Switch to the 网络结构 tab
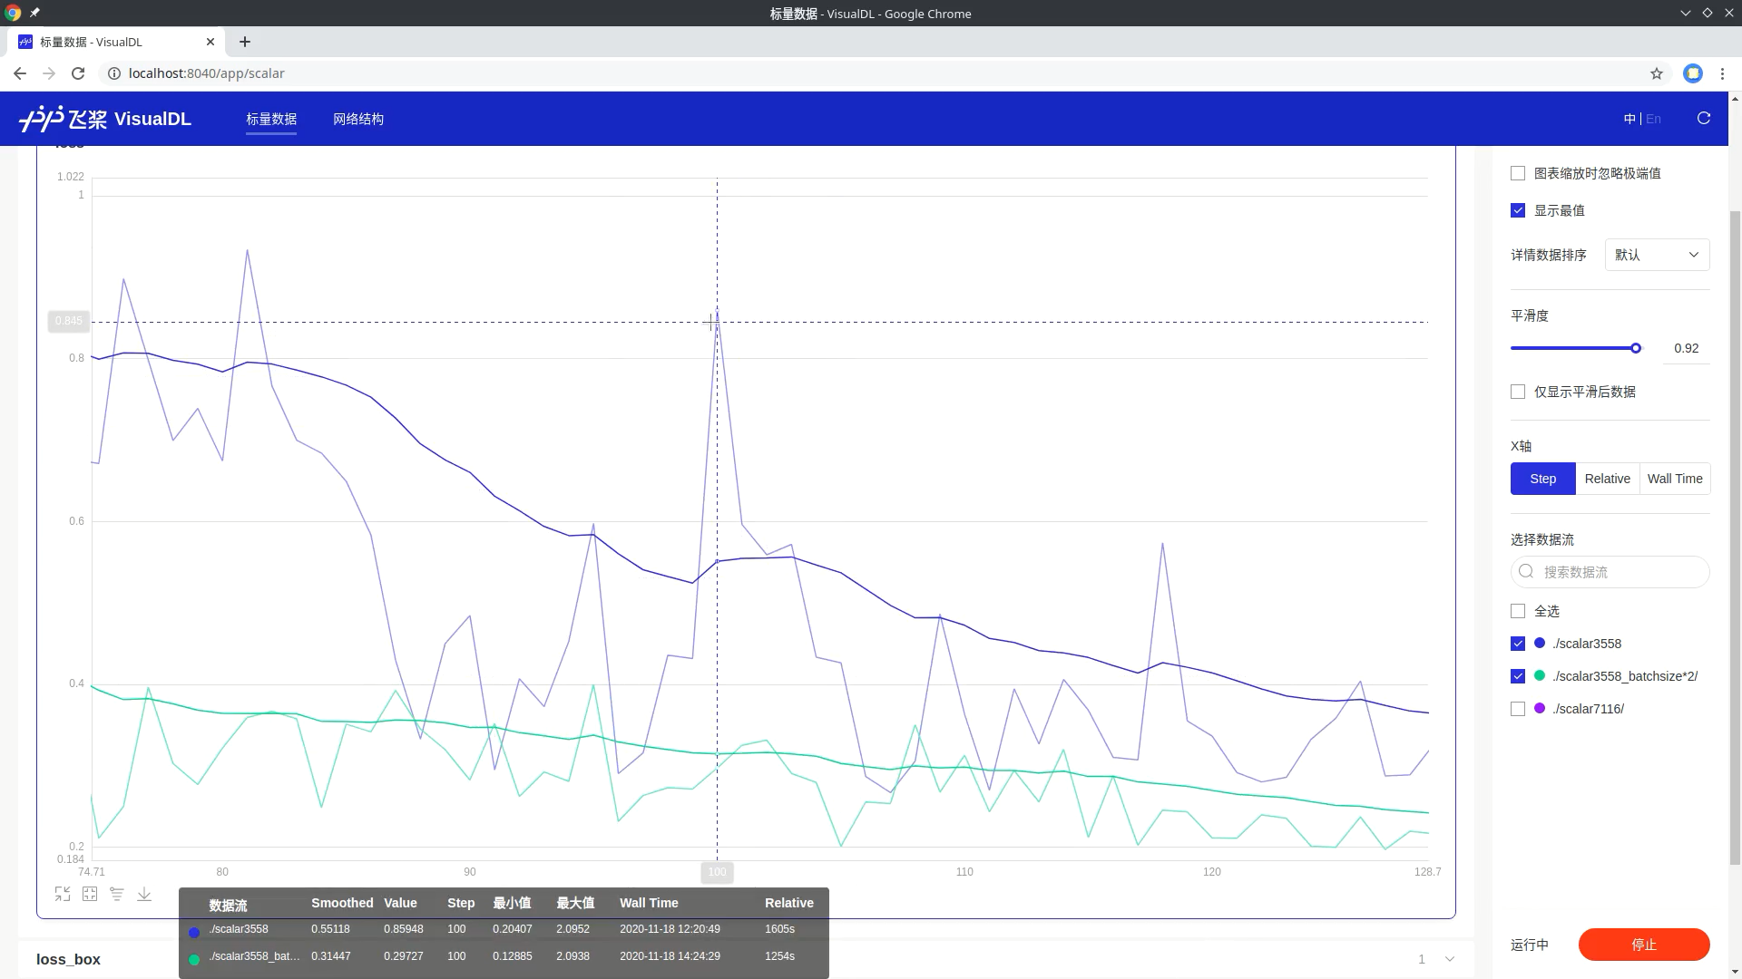1742x979 pixels. (357, 119)
